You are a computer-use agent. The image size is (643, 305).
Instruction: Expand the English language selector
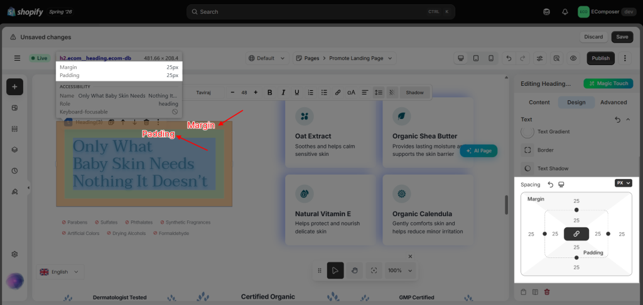[x=60, y=272]
